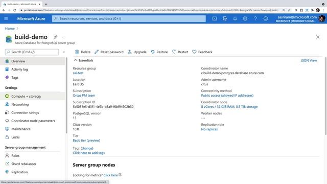
Task: Open the Help question mark menu
Action: click(x=255, y=18)
